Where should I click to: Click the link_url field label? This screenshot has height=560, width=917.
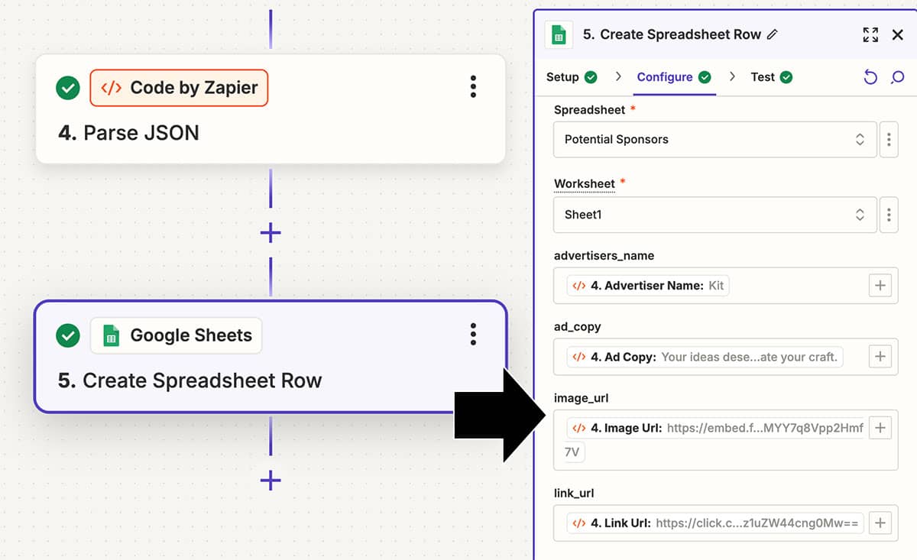[x=574, y=494]
